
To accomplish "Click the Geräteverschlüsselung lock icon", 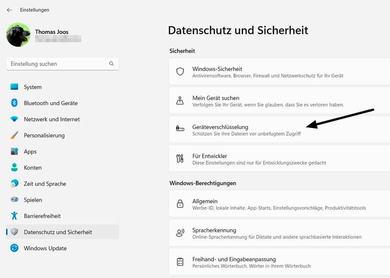I will click(180, 129).
